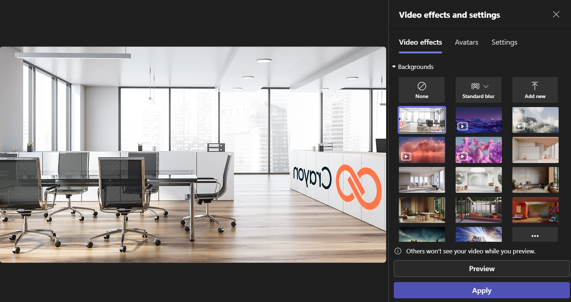Choose the blue light burst space background
This screenshot has height=302, width=571.
(479, 234)
